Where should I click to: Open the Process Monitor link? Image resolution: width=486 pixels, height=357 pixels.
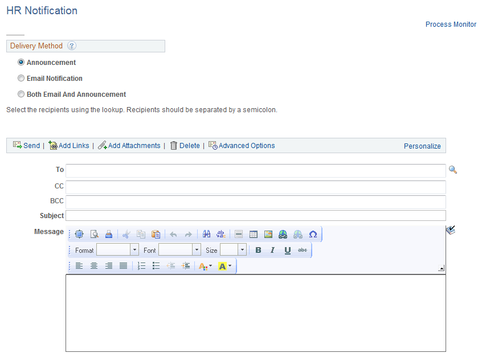(451, 24)
